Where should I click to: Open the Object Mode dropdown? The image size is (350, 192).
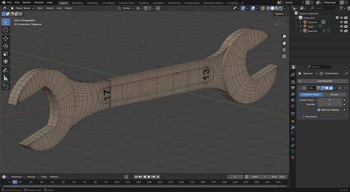22,8
